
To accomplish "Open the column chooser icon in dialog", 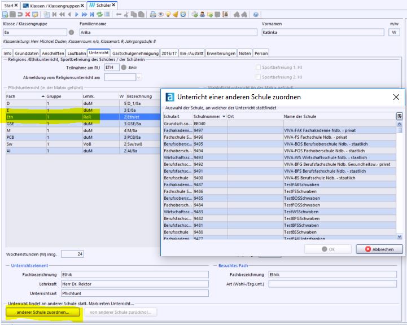I will coord(399,116).
